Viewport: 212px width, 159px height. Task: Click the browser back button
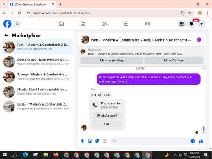tap(5, 13)
